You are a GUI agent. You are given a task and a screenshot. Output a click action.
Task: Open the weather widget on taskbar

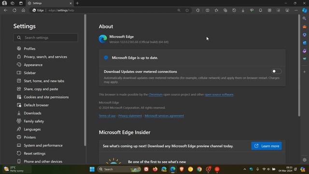17,169
